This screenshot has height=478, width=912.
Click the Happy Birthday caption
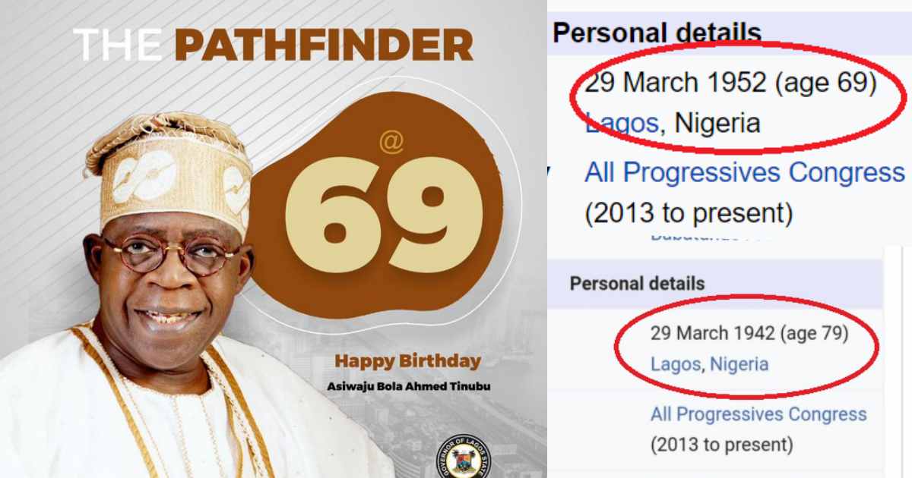409,360
